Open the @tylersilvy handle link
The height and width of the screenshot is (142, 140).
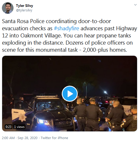pyautogui.click(x=24, y=10)
